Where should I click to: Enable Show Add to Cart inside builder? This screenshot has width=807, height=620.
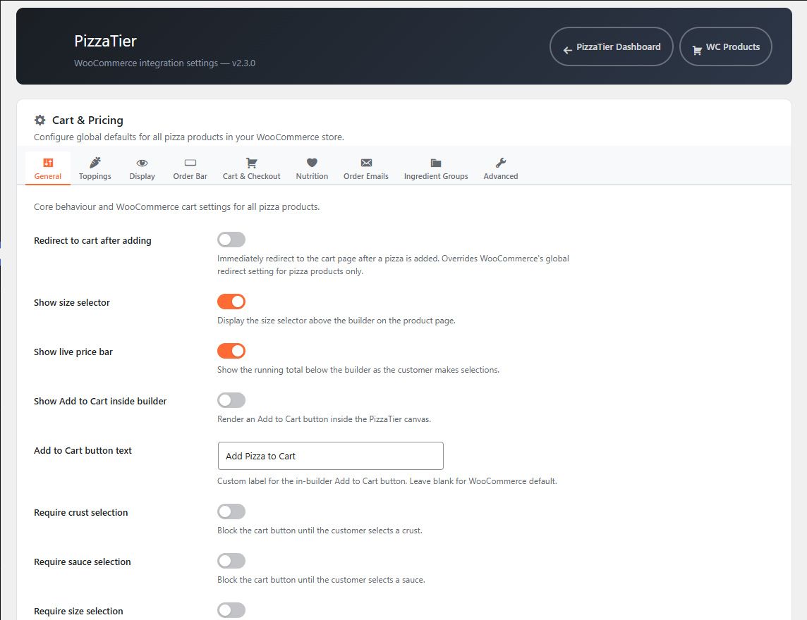click(231, 400)
